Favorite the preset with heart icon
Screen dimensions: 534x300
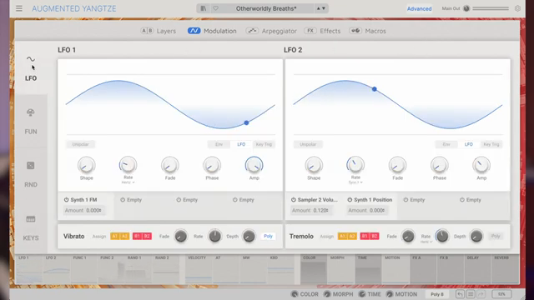(x=215, y=8)
